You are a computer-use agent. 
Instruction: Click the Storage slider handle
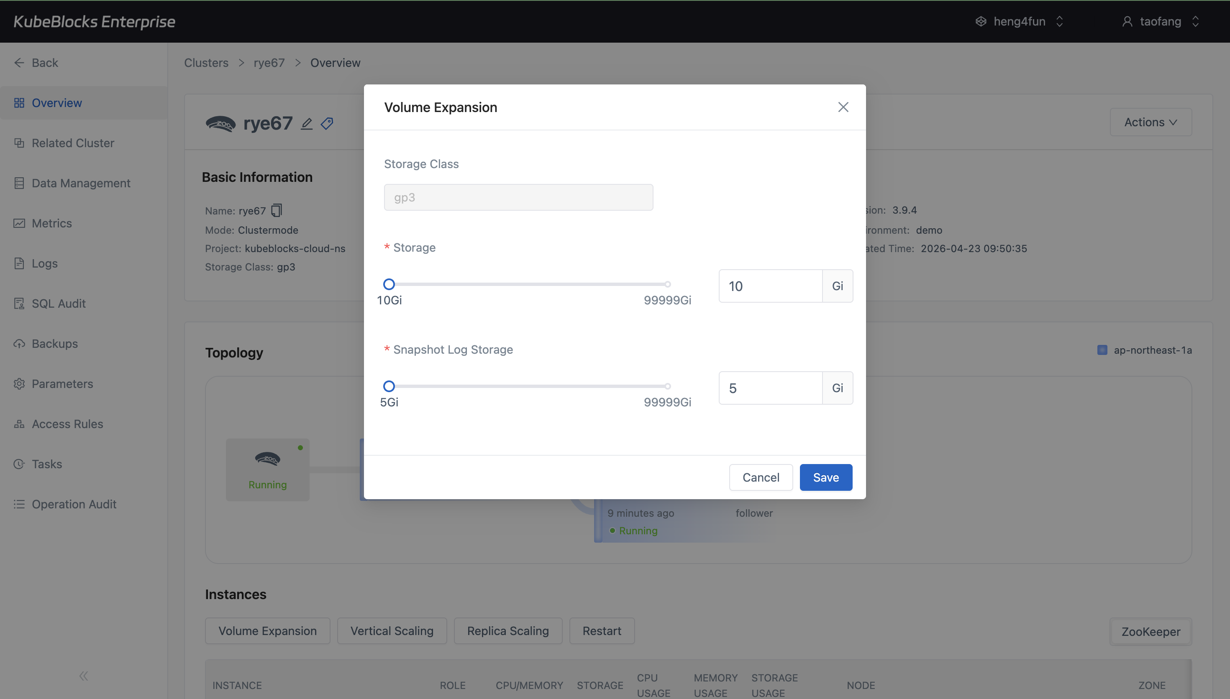pos(389,284)
